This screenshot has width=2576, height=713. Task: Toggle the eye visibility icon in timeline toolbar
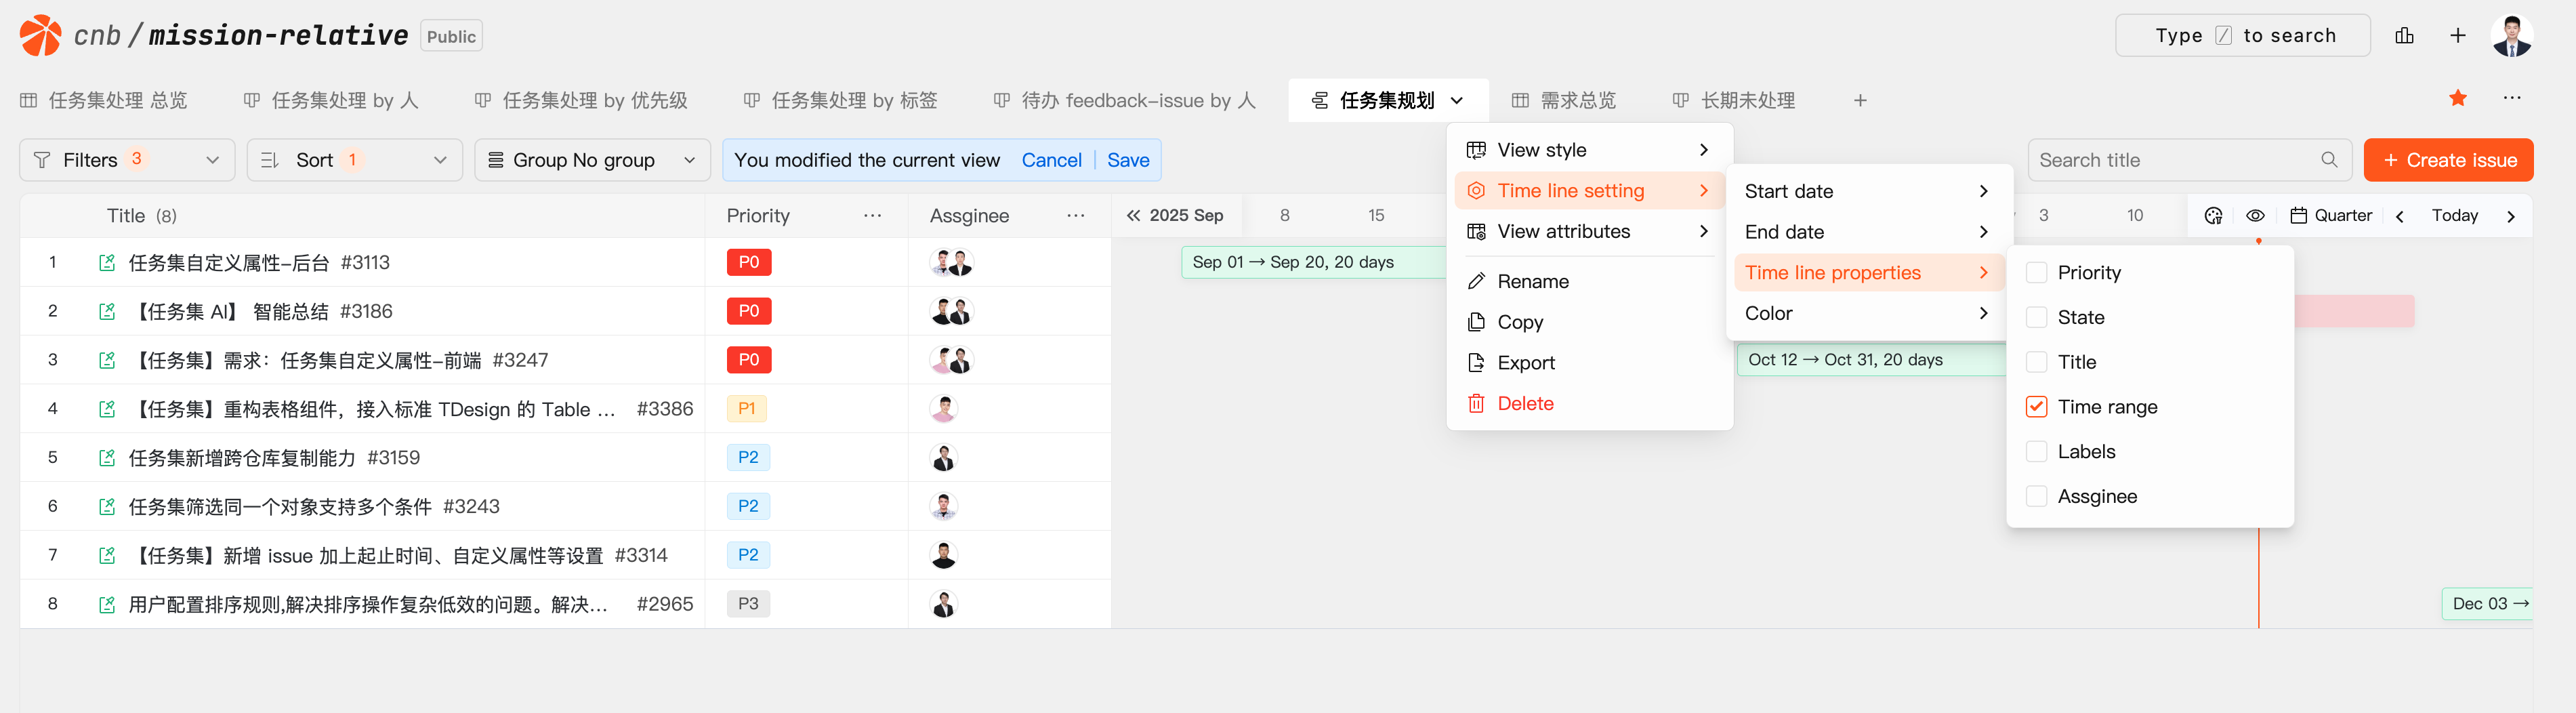2255,216
